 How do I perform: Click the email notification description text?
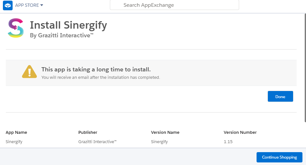tap(101, 77)
